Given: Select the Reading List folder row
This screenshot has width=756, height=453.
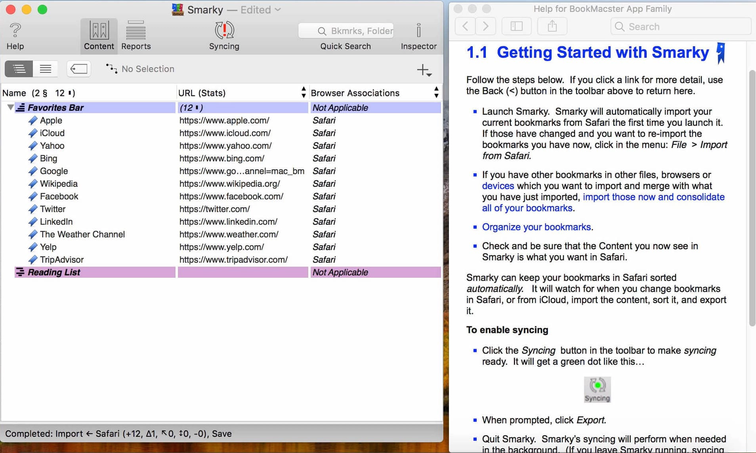Looking at the screenshot, I should point(228,272).
